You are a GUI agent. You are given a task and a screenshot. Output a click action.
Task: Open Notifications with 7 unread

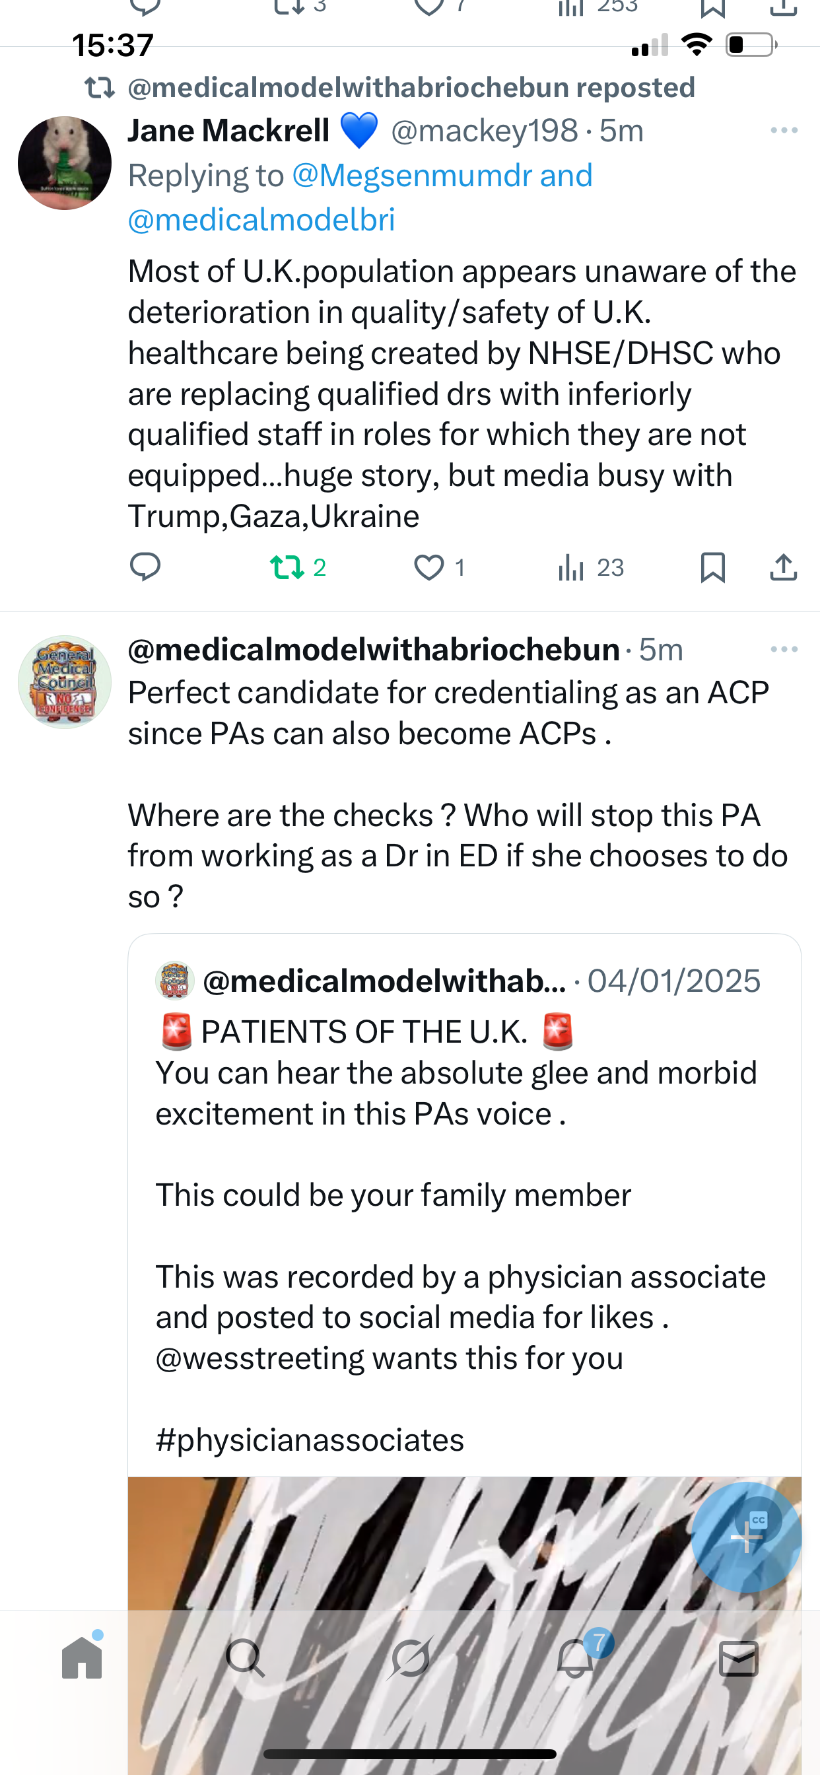tap(574, 1658)
